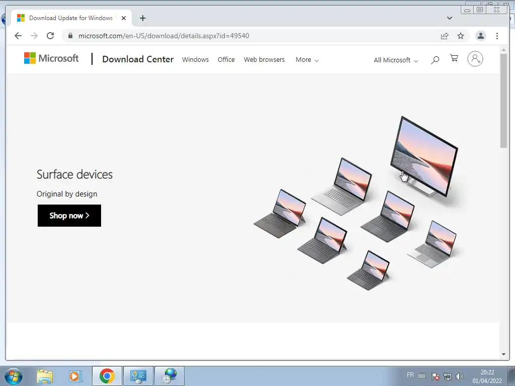The image size is (515, 386).
Task: Click the scrollbar up arrow
Action: [503, 50]
